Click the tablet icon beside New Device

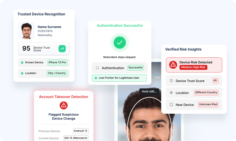(x=171, y=105)
